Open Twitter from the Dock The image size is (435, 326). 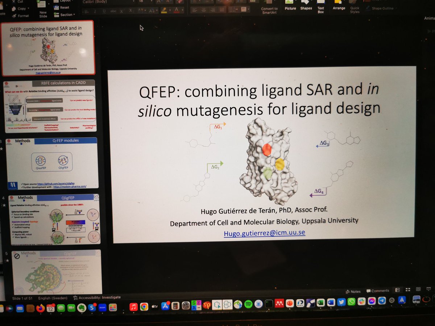pos(341,301)
